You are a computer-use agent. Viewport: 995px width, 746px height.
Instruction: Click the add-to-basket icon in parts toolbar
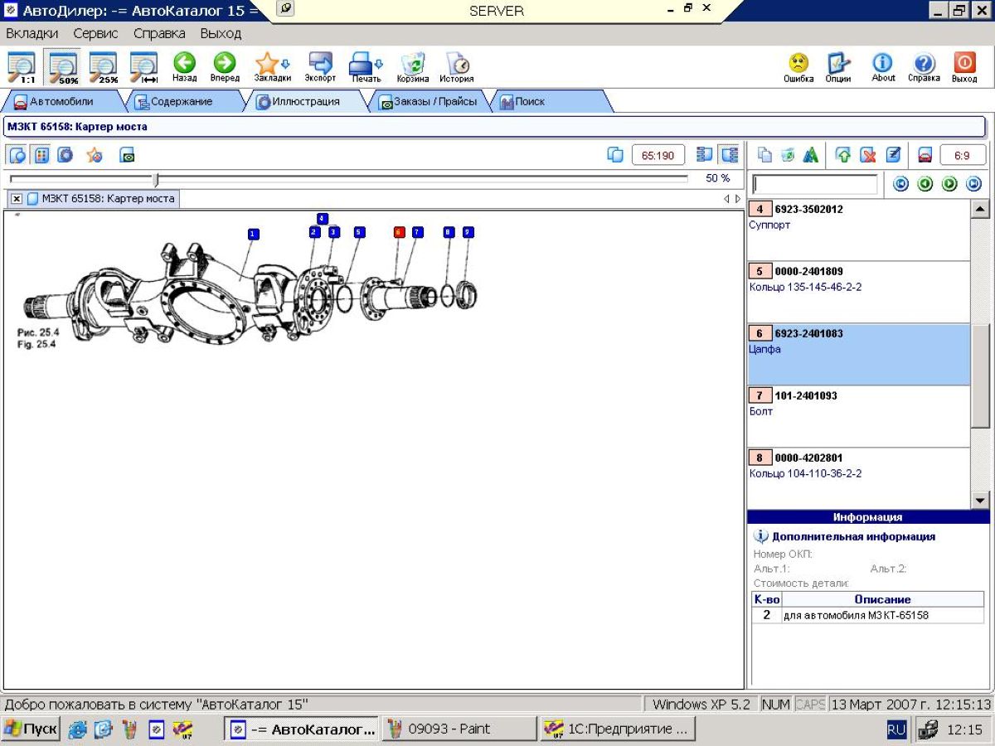788,155
